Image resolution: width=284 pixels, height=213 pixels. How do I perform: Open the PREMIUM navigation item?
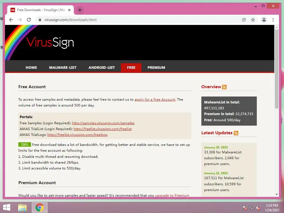[156, 68]
